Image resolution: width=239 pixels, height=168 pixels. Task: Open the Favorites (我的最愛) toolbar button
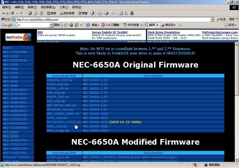[67, 13]
